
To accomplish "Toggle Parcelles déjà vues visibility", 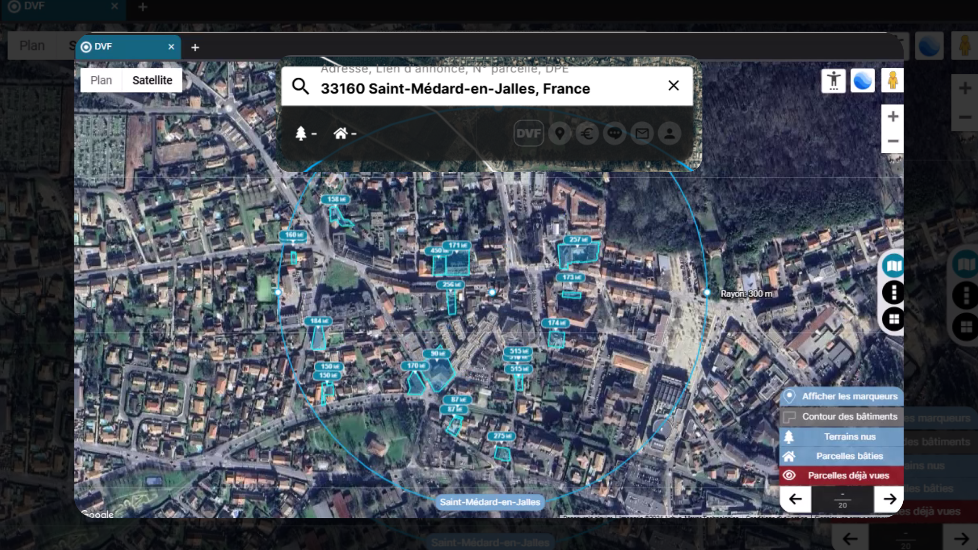I will click(841, 475).
